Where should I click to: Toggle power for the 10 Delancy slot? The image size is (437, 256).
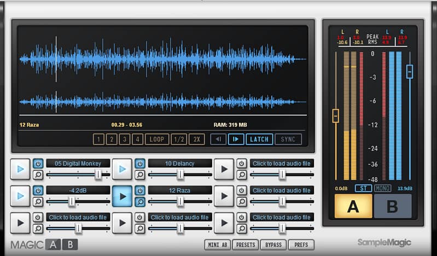140,164
